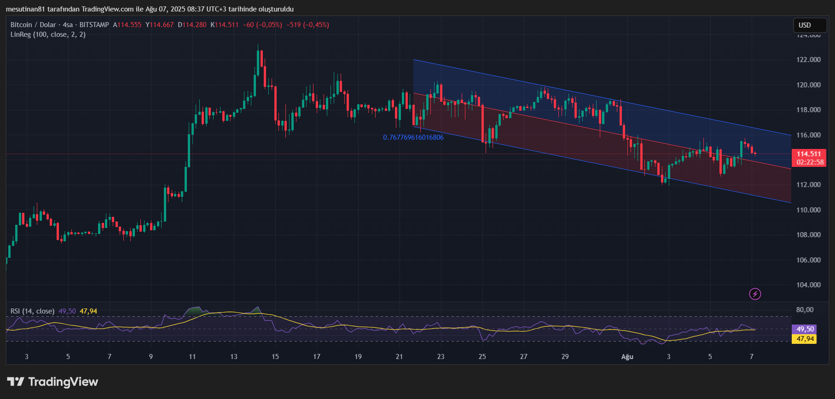
Task: Click the date 13 on time axis
Action: coord(234,357)
